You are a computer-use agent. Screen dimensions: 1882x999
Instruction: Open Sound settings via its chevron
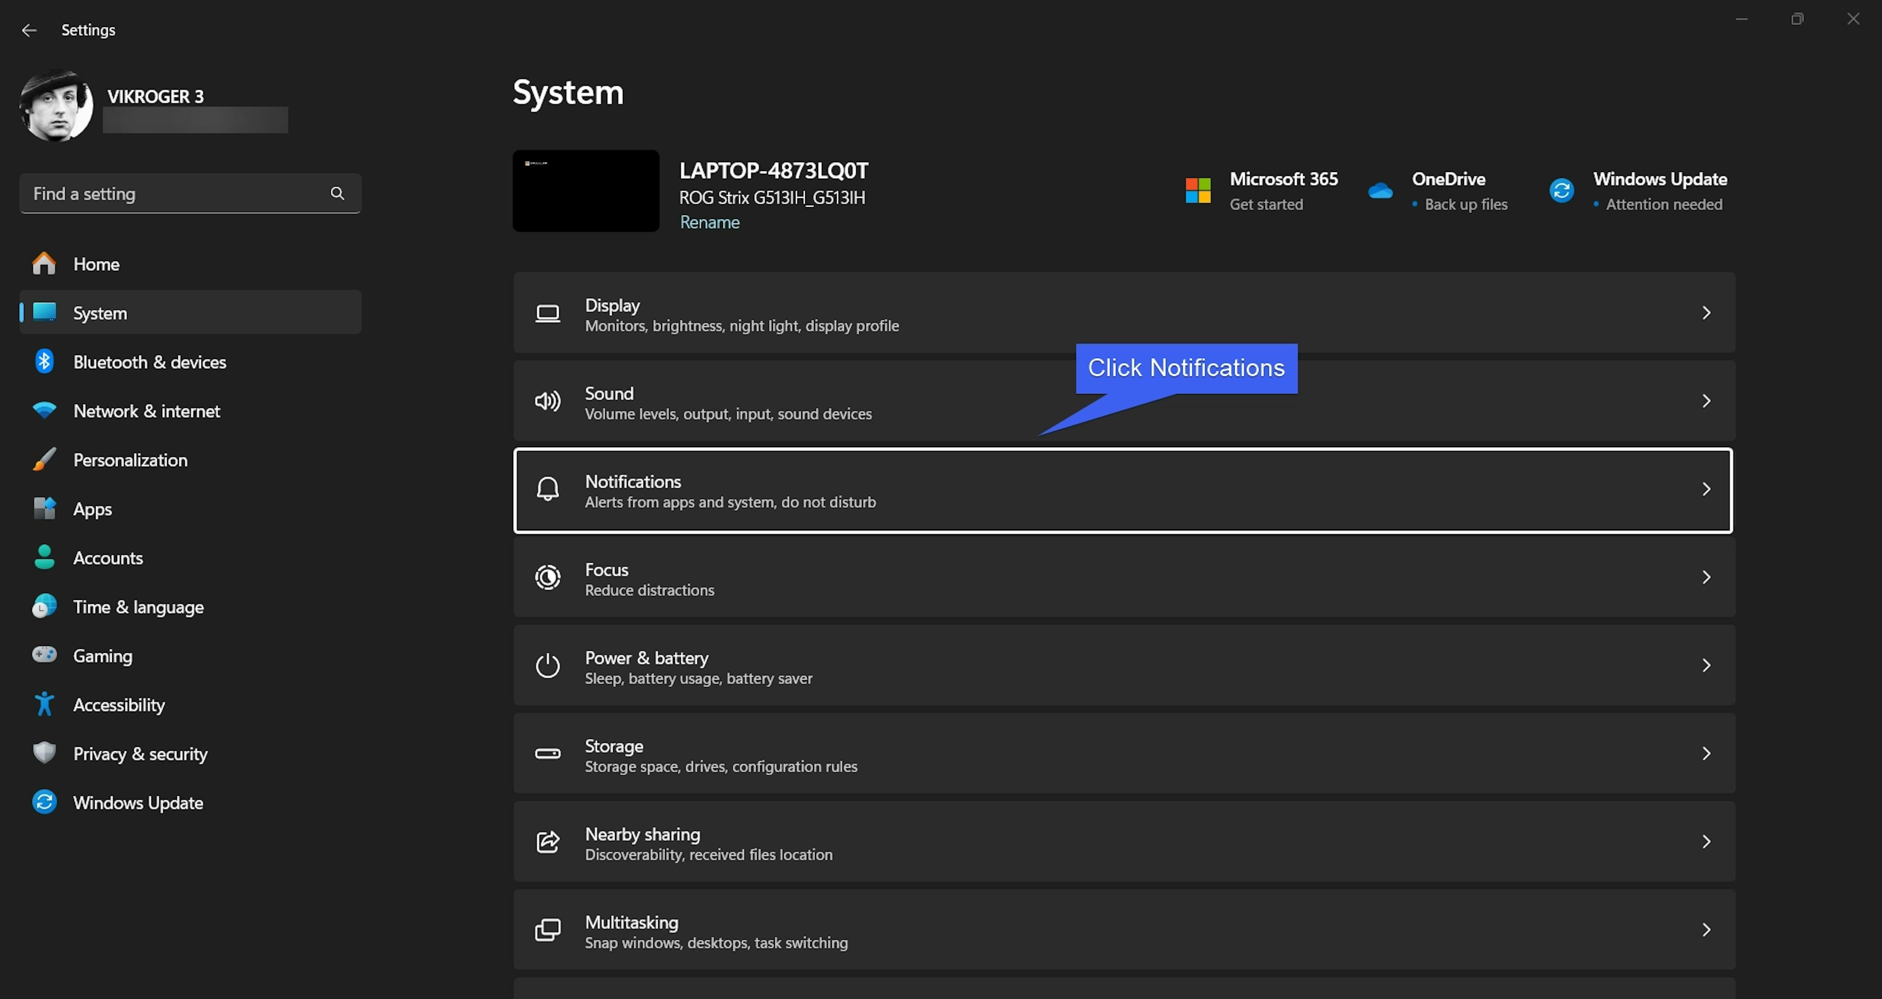pyautogui.click(x=1706, y=401)
